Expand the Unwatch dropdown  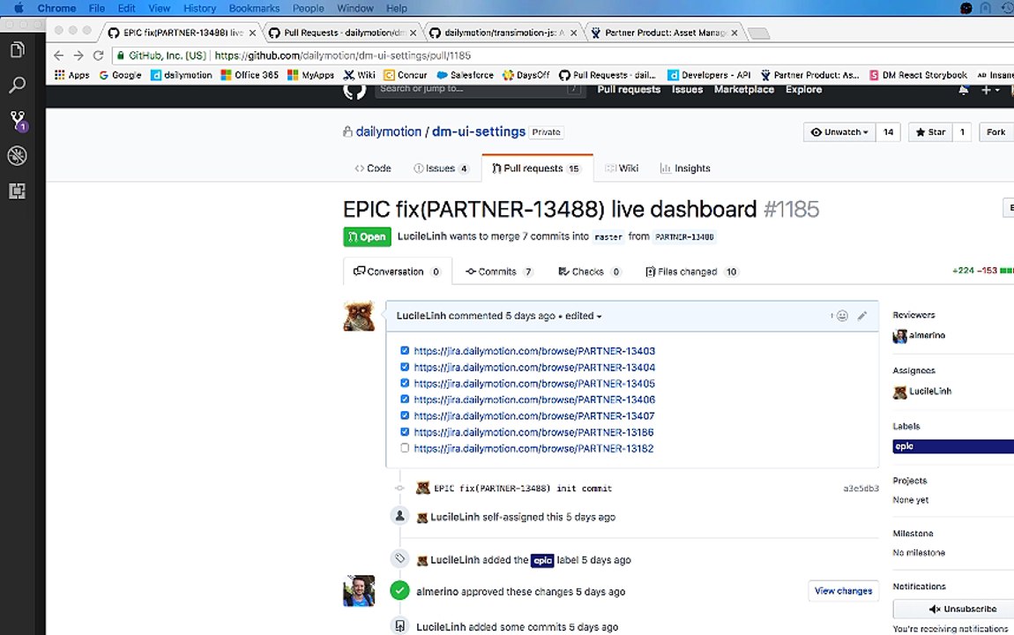tap(839, 132)
